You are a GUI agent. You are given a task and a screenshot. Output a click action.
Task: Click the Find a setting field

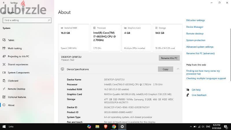pos(27,20)
